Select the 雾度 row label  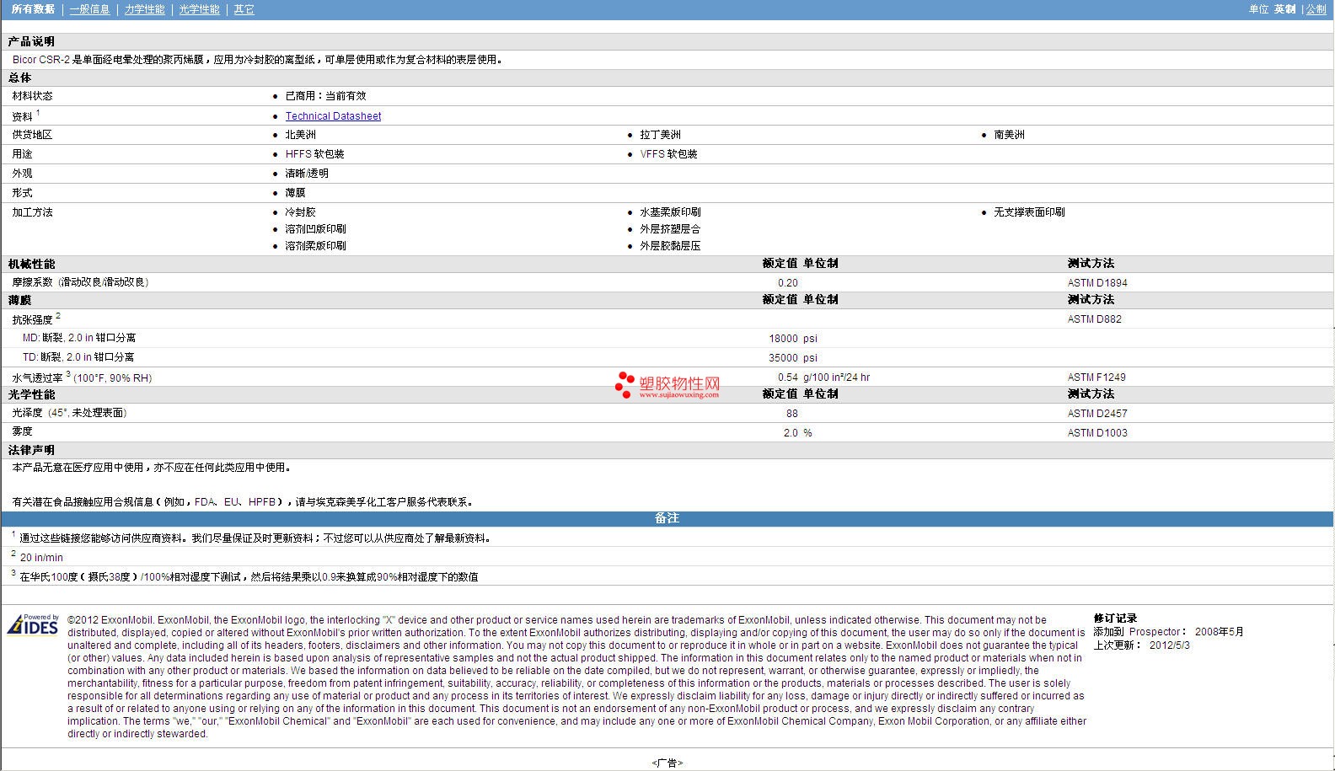coord(22,431)
